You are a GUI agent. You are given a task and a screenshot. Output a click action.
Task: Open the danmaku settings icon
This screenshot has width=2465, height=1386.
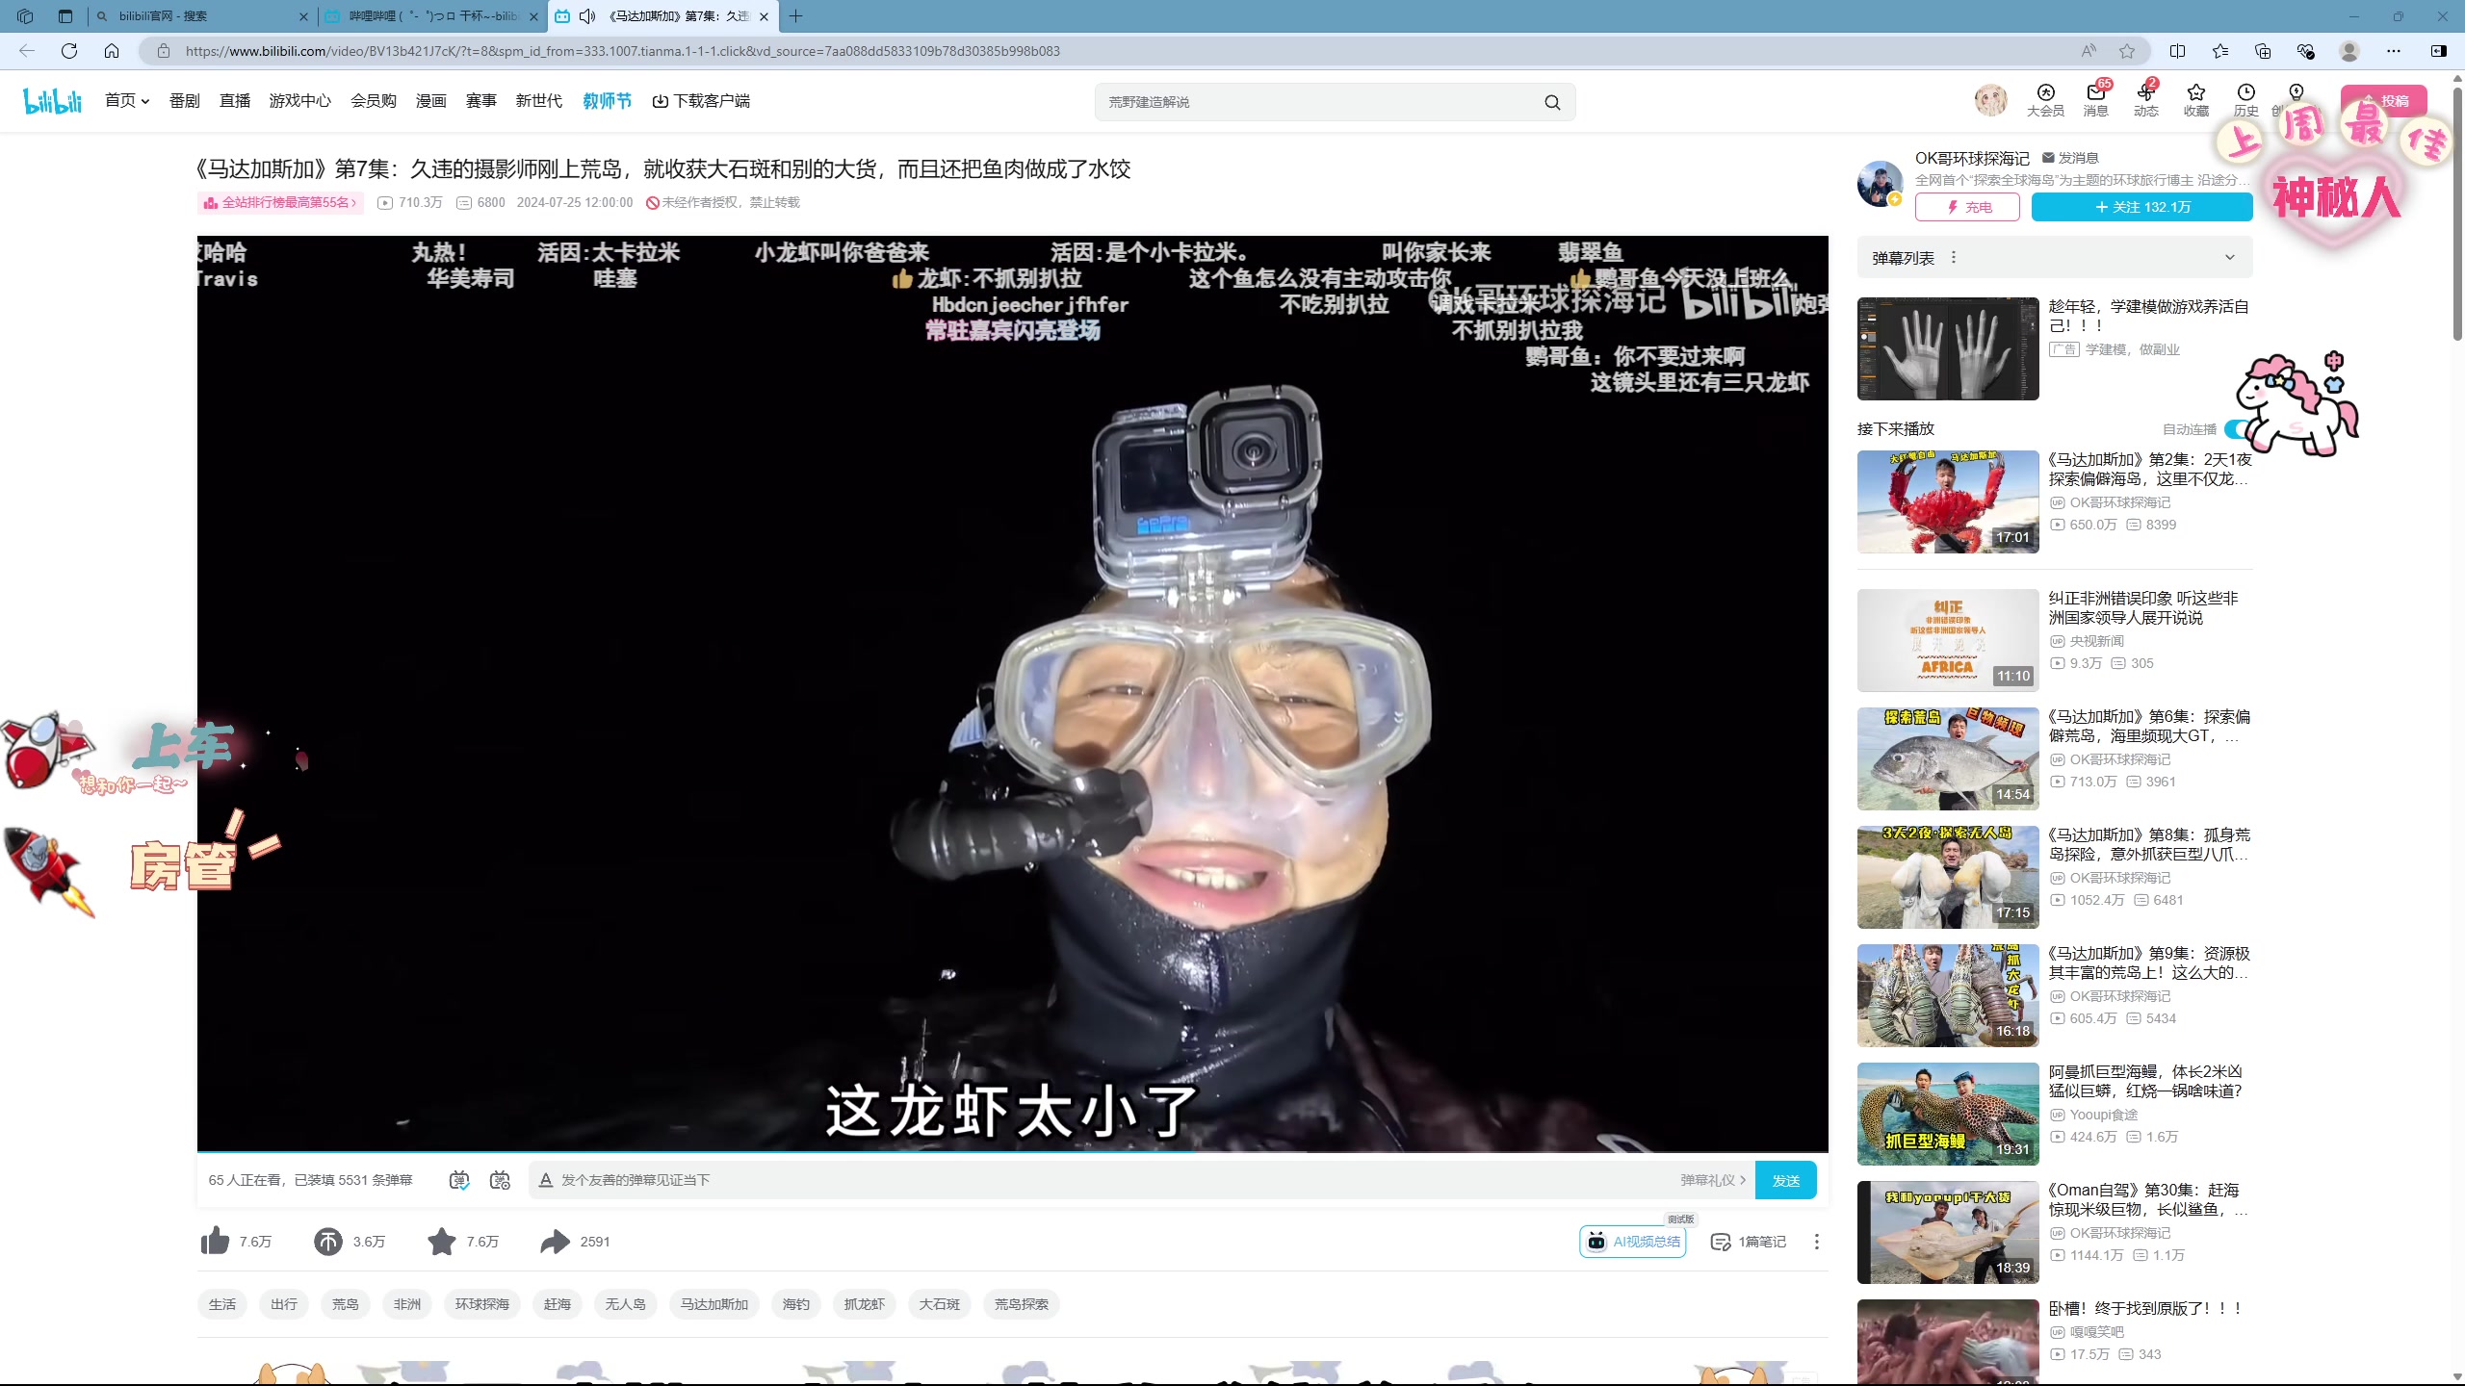click(x=500, y=1180)
